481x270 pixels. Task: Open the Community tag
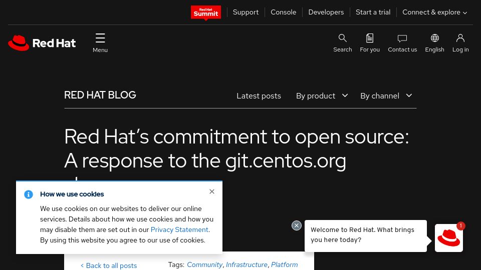point(204,264)
